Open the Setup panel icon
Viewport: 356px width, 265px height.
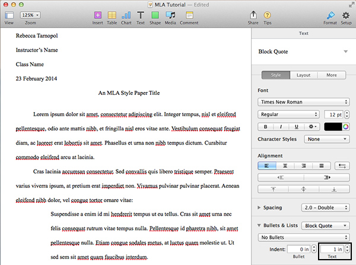tap(346, 14)
